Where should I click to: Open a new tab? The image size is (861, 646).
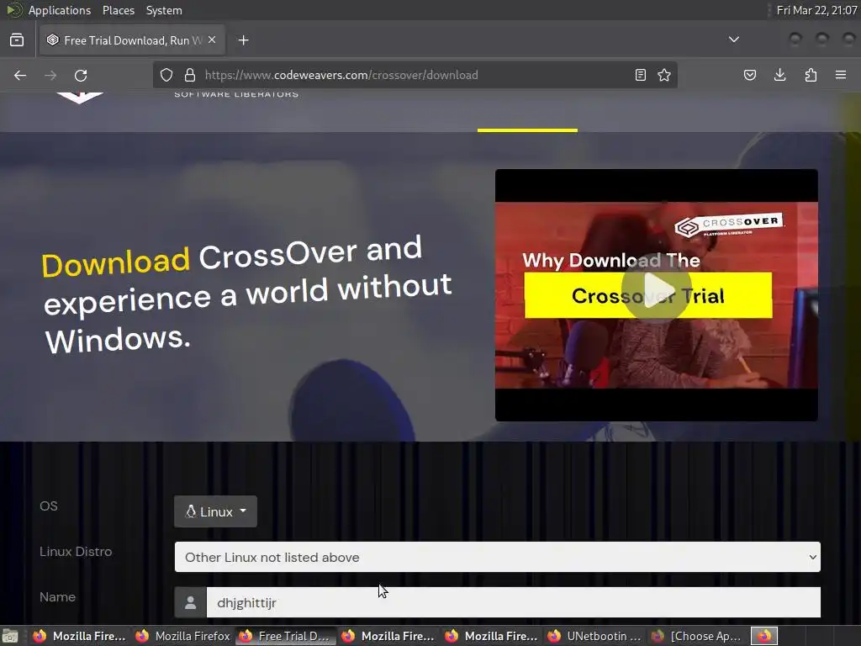click(243, 40)
